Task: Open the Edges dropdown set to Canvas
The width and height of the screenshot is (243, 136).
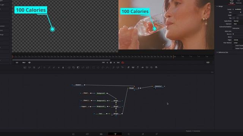Action: [x=238, y=40]
